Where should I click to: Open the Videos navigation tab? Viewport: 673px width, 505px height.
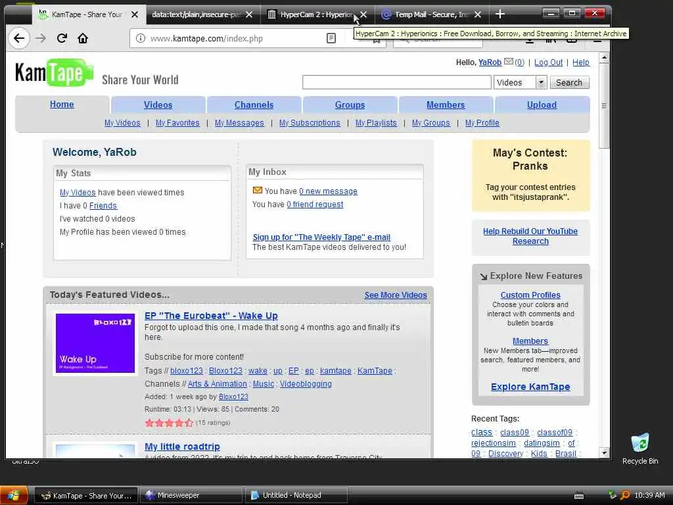[x=158, y=105]
